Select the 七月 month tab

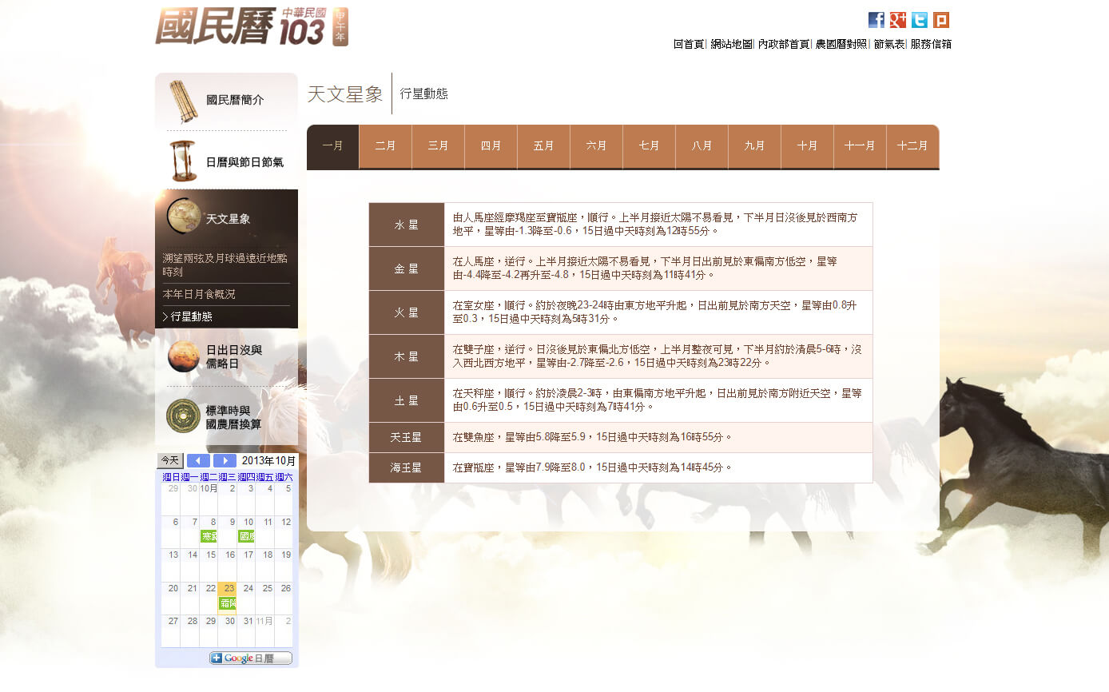pos(649,146)
